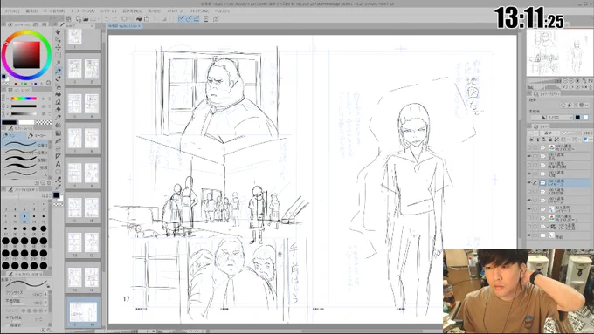Viewport: 594px width, 334px height.
Task: Open the layer opacity value dropdown
Action: 588,133
